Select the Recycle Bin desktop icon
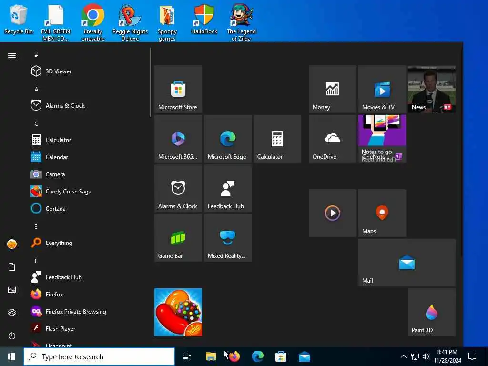Screen dimensions: 488x366 pyautogui.click(x=19, y=20)
